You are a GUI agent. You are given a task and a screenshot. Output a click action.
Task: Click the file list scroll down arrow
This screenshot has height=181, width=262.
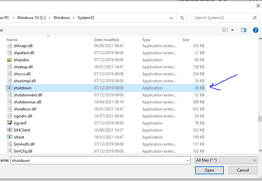(260, 151)
